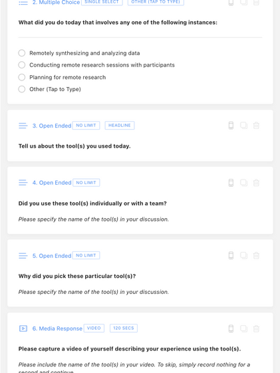Duplicate question 5 using the copy icon

tap(243, 255)
